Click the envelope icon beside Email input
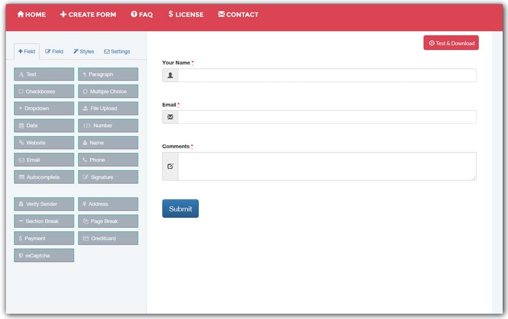508x319 pixels. coord(170,116)
